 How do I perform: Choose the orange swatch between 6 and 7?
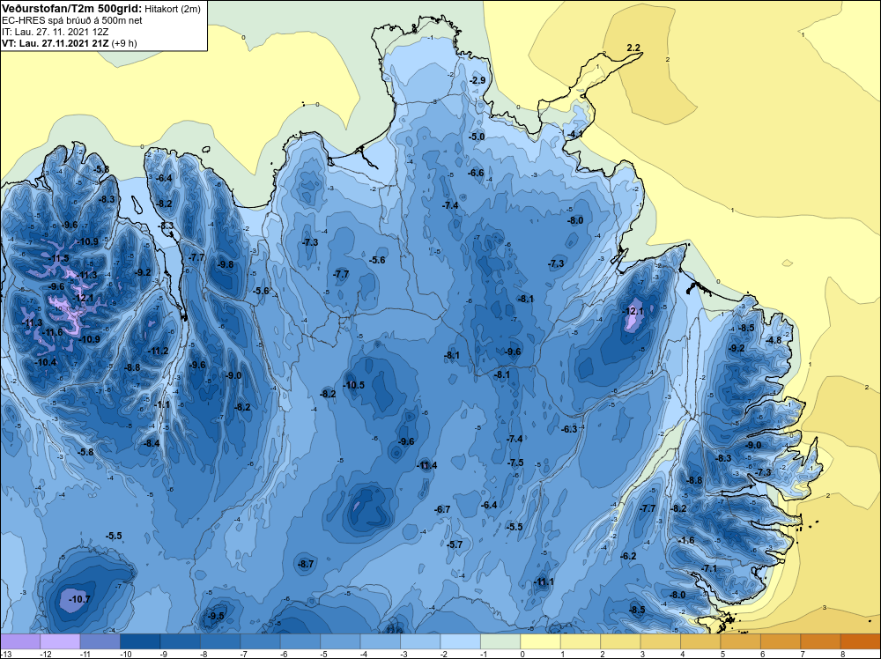coord(781,641)
